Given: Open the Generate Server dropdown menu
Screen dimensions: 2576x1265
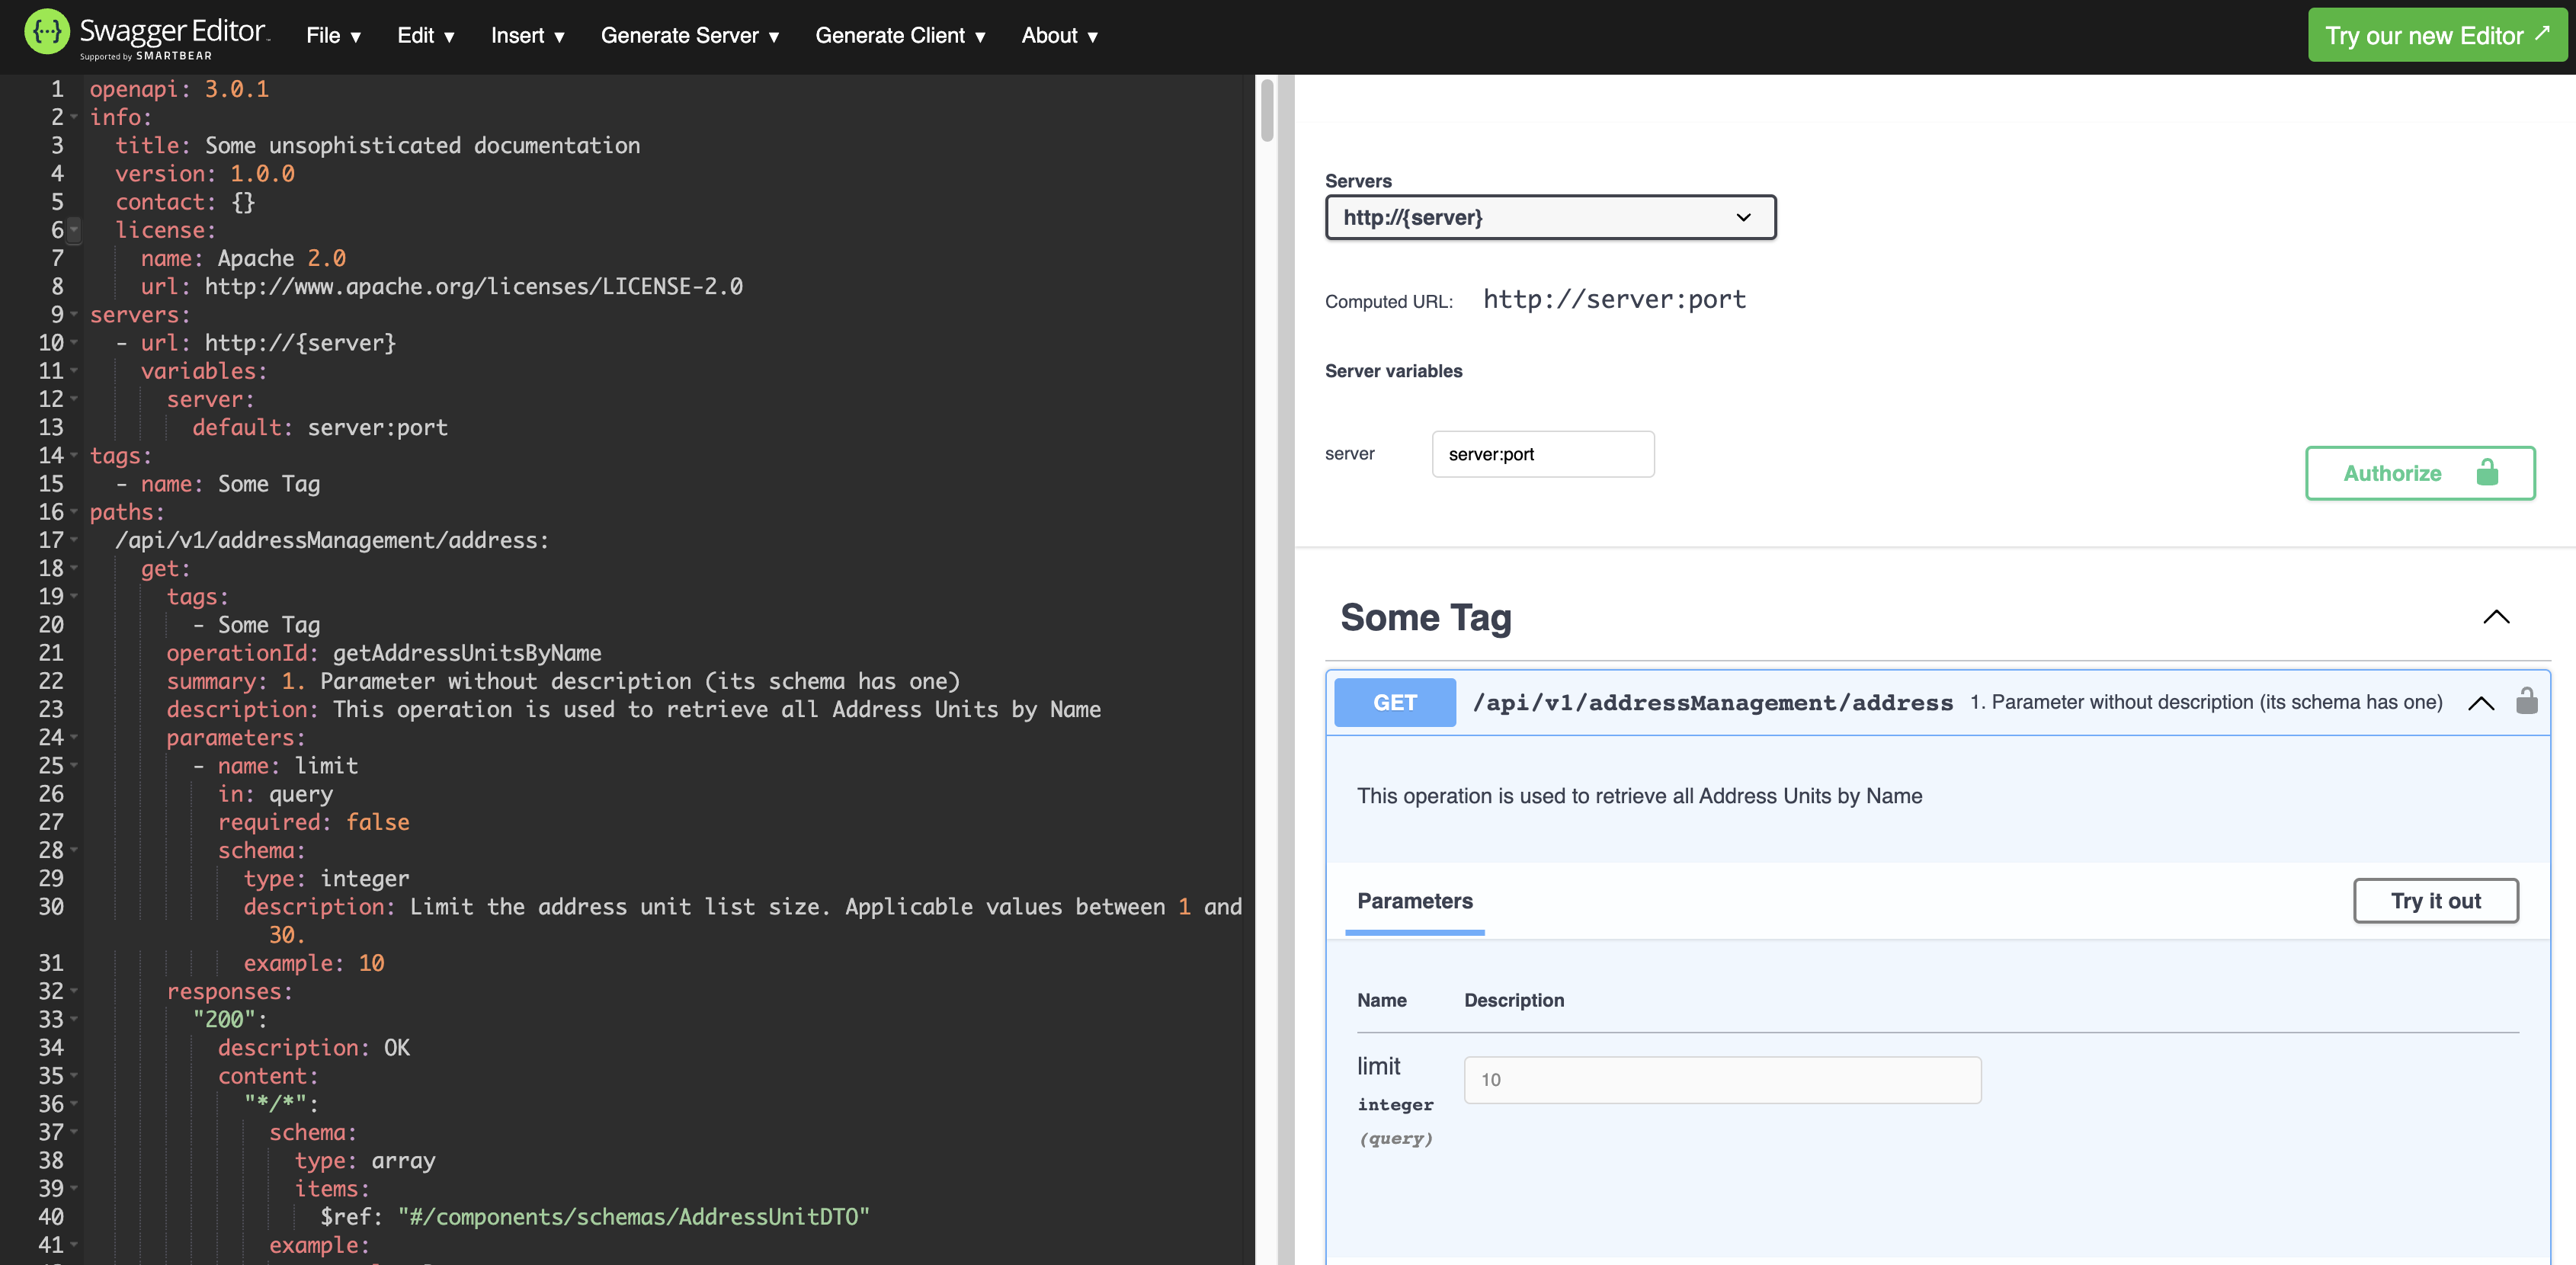Looking at the screenshot, I should 689,36.
